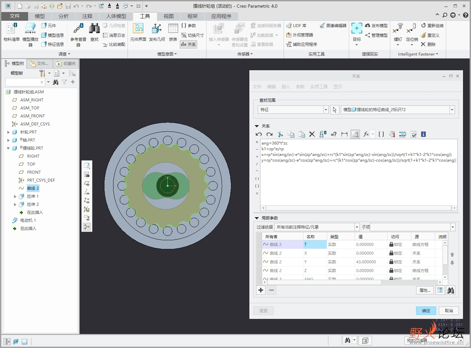Open the Model Player (模型播放器) tool
471x348 pixels.
click(x=30, y=34)
